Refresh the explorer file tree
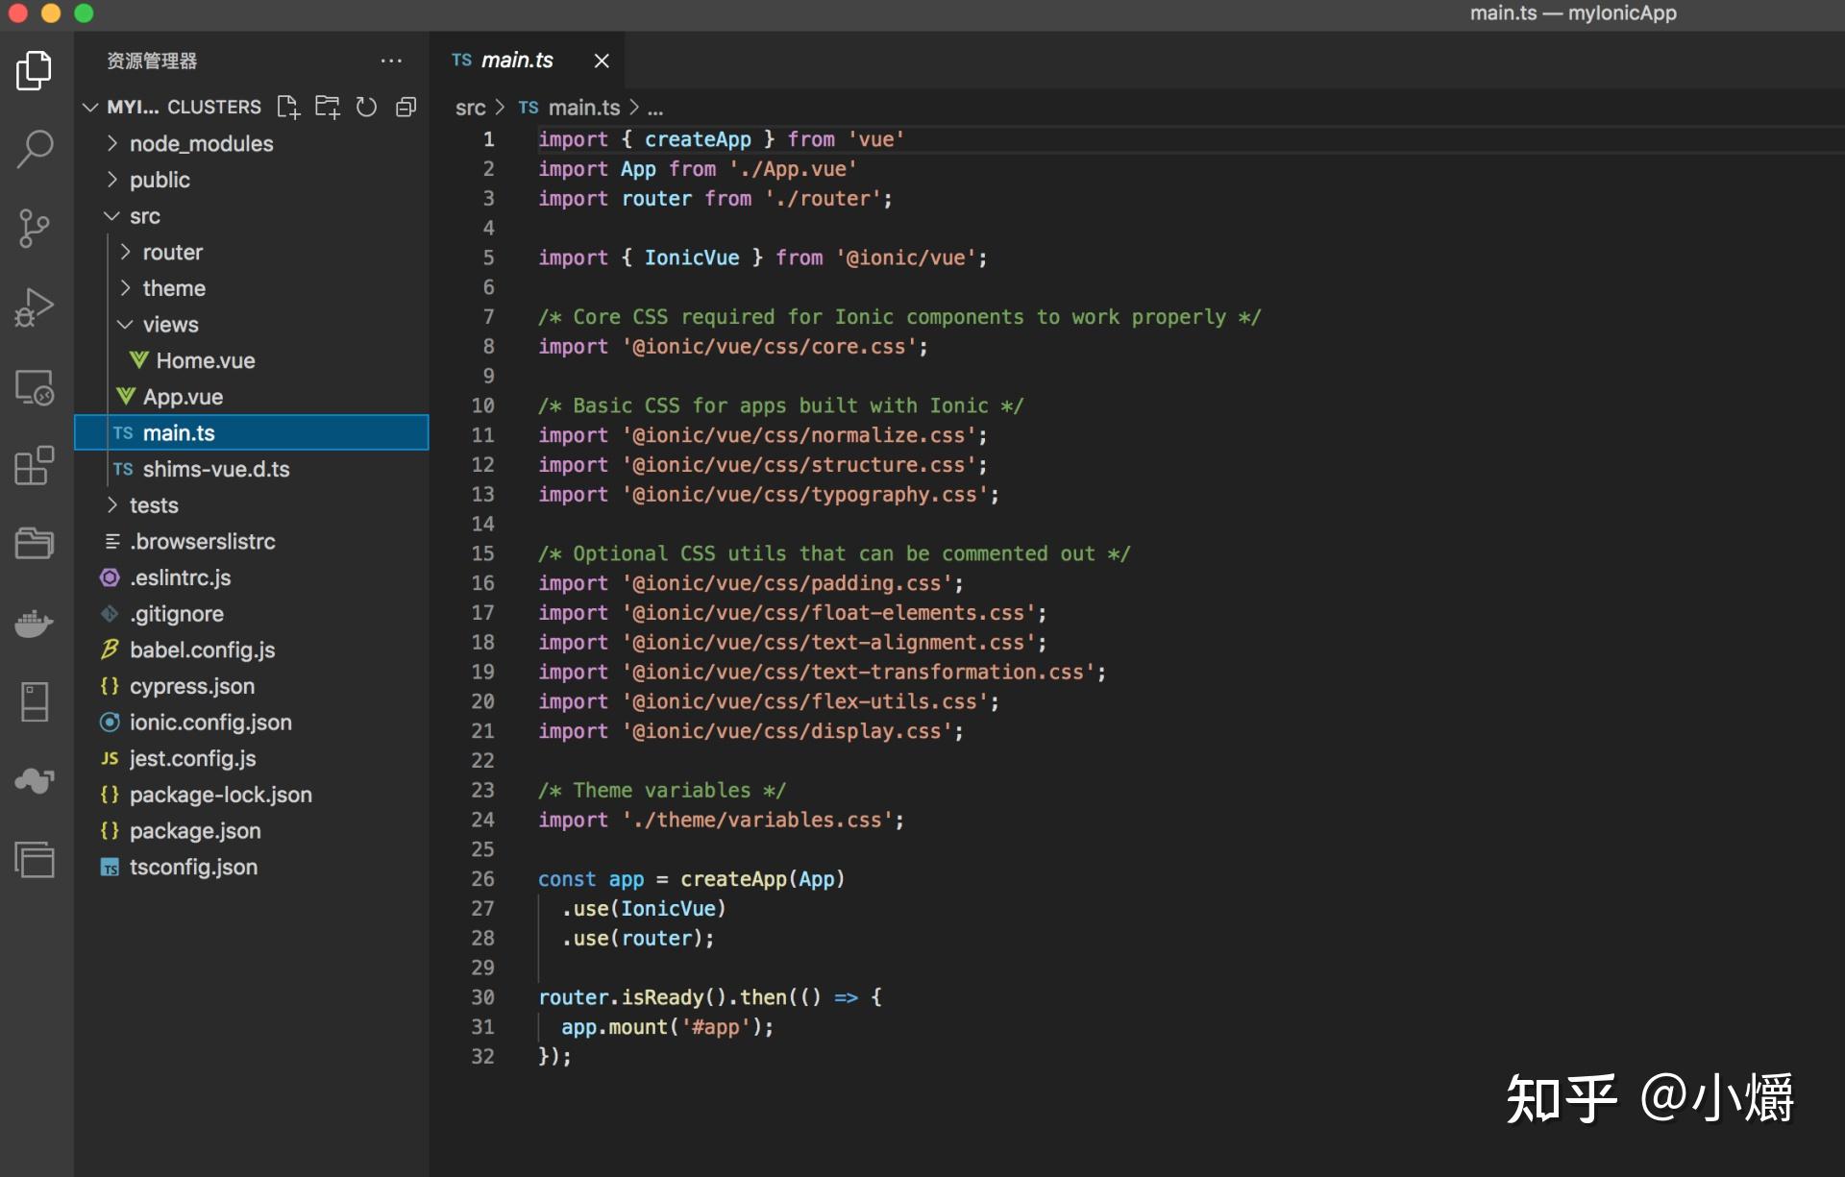This screenshot has width=1845, height=1177. pyautogui.click(x=366, y=107)
